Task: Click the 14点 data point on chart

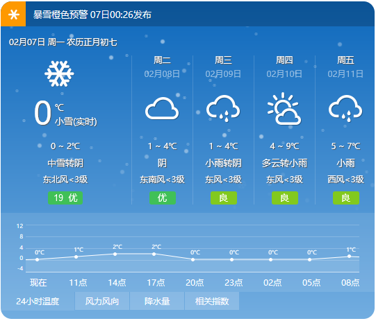Action: [x=115, y=254]
